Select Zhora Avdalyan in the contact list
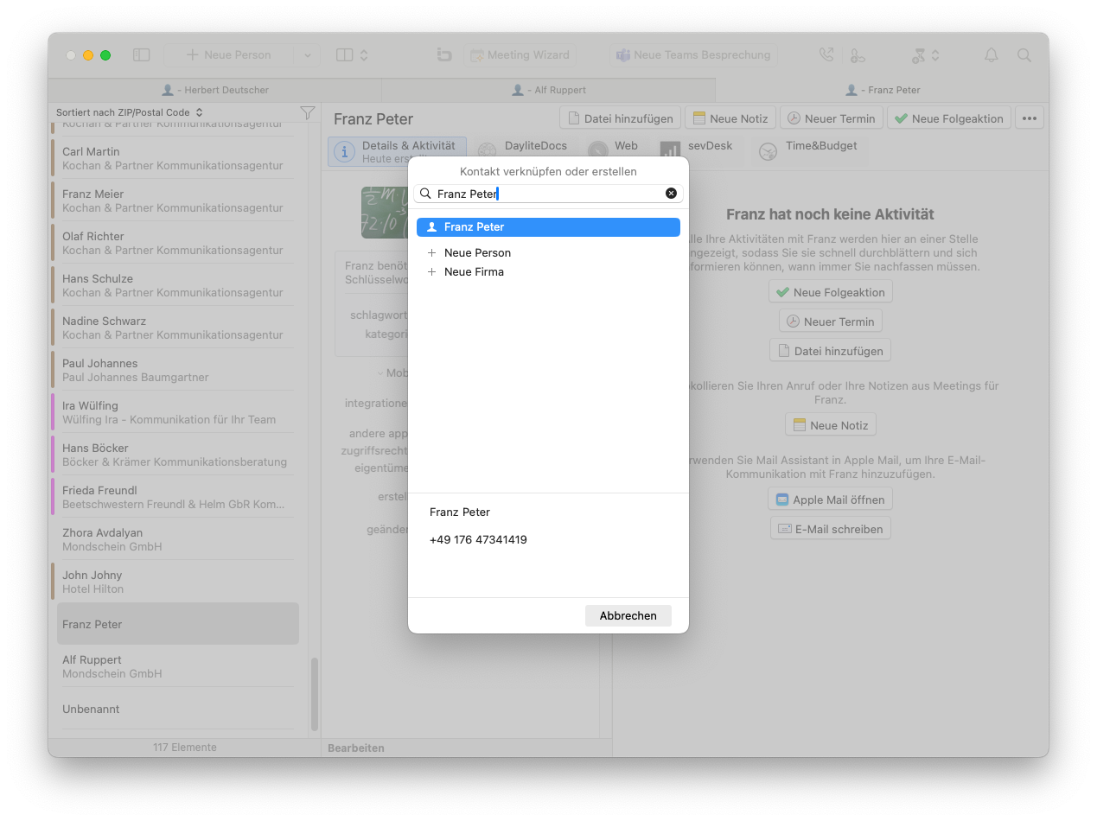The image size is (1097, 821). 173,539
